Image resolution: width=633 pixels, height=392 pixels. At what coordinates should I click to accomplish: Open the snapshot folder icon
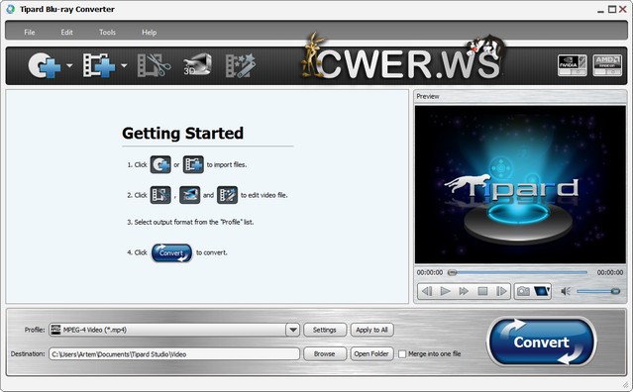point(542,291)
